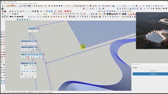Click the envelope mail icon in toolbar

tap(123, 14)
